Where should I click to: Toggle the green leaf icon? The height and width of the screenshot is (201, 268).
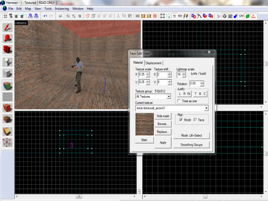(x=248, y=16)
